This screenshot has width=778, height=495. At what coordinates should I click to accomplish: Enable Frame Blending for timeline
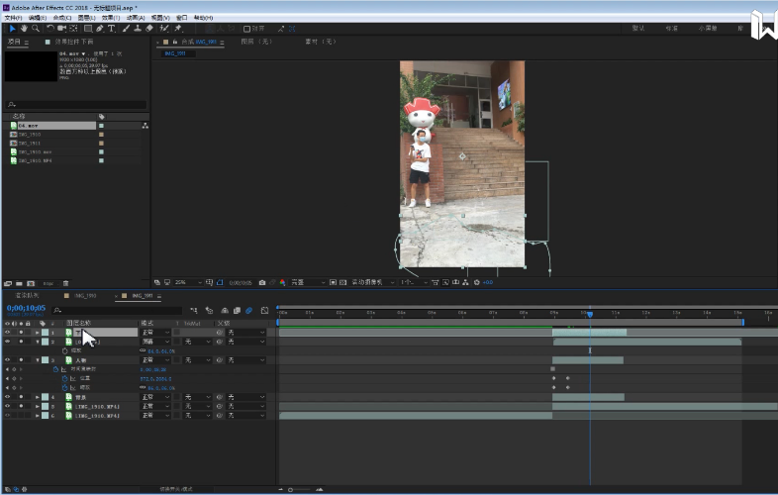(x=237, y=310)
